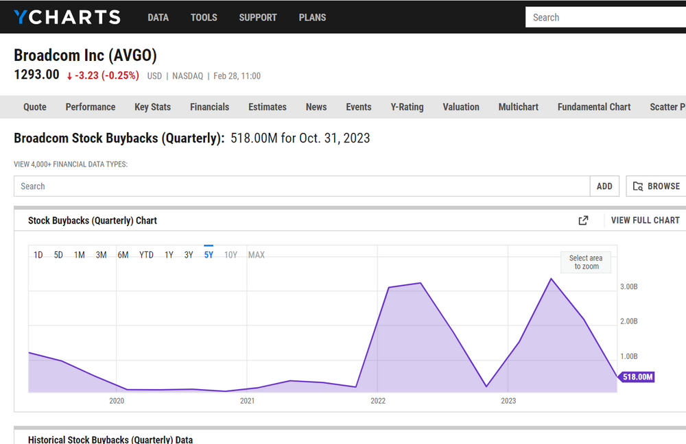Open the DATA menu

pyautogui.click(x=158, y=17)
